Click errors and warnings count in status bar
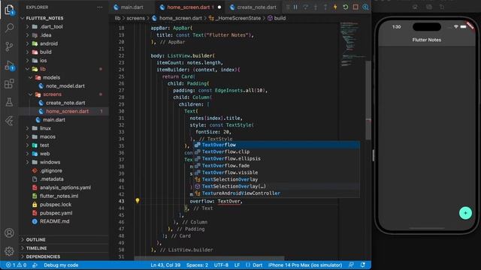 [x=17, y=265]
